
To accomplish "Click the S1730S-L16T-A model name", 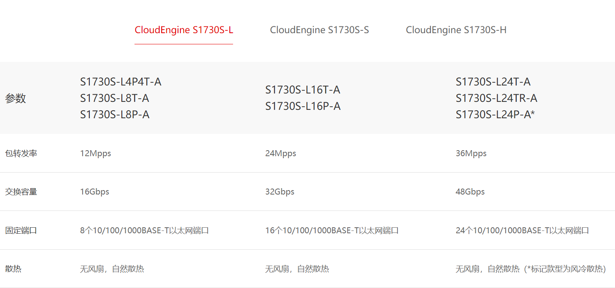I will pyautogui.click(x=303, y=90).
